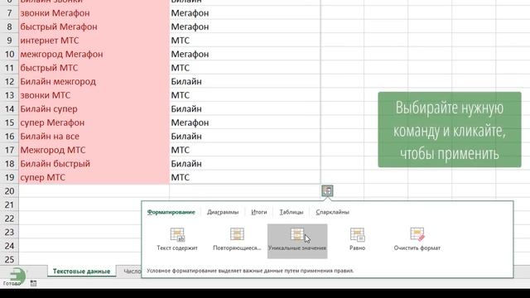530x298 pixels.
Task: Select cell 'интернет МТС'
Action: pyautogui.click(x=94, y=41)
